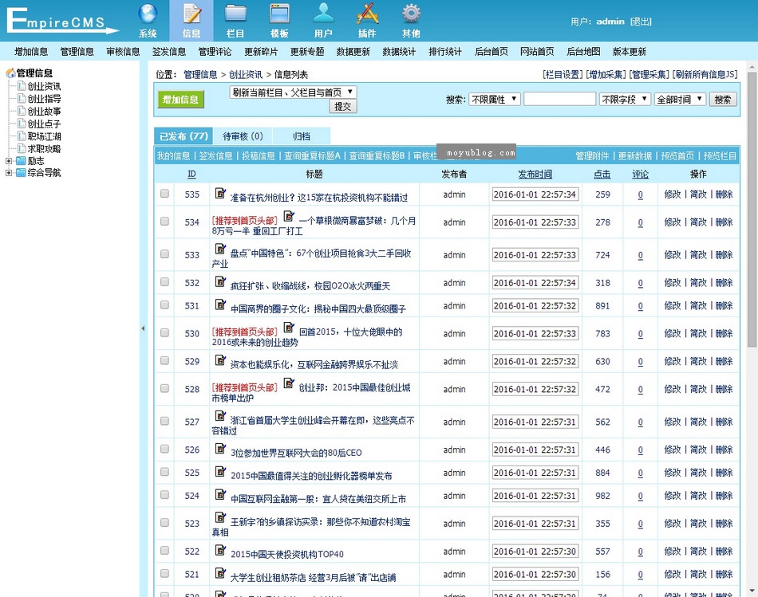Tick the checkbox for article 532
Viewport: 758px width, 597px height.
point(165,281)
